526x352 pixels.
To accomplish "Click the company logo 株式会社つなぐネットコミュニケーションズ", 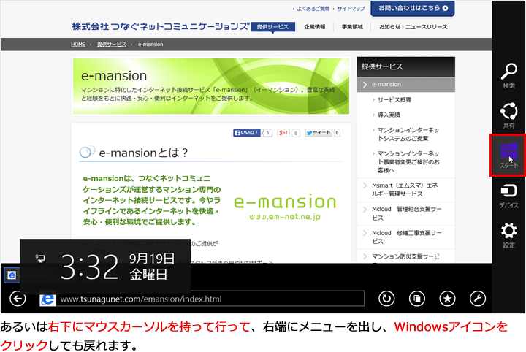I will [x=160, y=26].
